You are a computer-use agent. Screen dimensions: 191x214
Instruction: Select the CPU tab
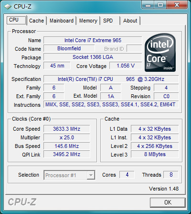16,20
